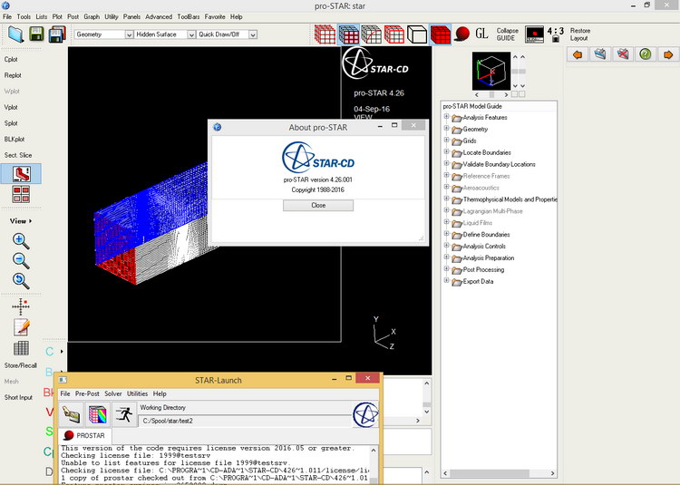Image resolution: width=680 pixels, height=485 pixels.
Task: Open the Post menu
Action: point(73,16)
